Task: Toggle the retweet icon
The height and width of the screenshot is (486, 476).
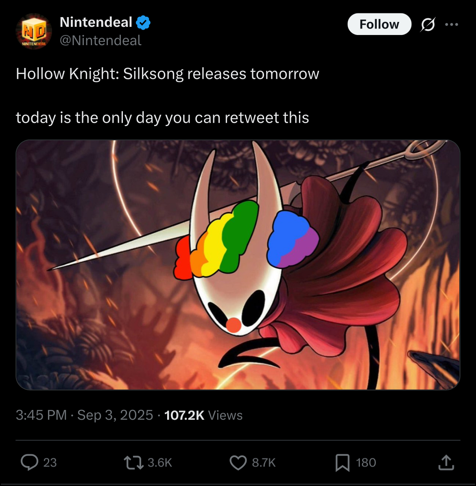Action: tap(133, 462)
